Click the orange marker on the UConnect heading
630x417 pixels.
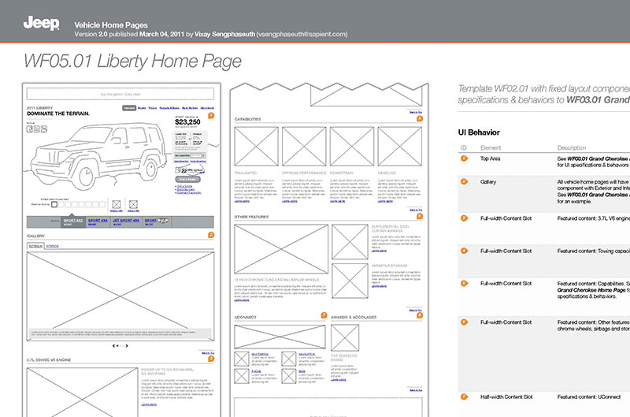click(324, 315)
